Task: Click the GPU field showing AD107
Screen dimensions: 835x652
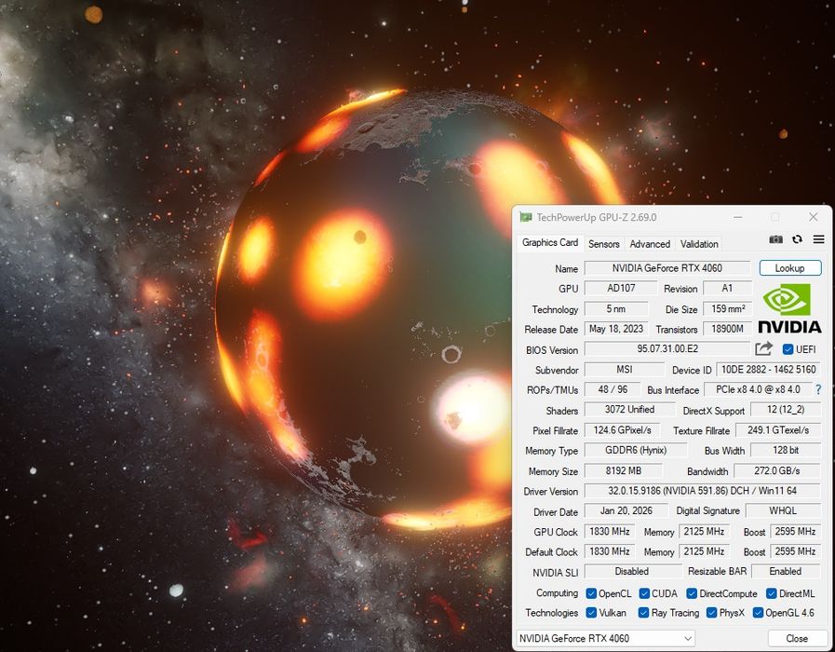Action: click(x=621, y=288)
